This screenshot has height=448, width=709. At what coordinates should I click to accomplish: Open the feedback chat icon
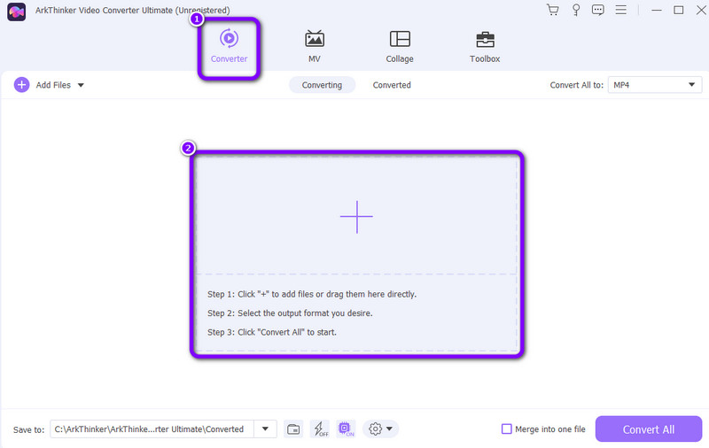(x=597, y=10)
